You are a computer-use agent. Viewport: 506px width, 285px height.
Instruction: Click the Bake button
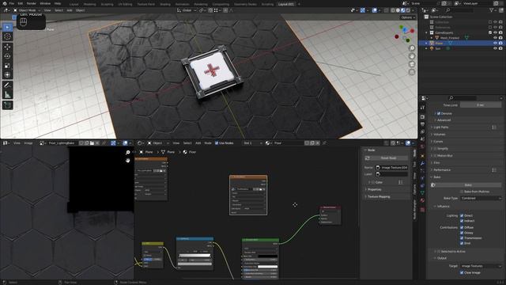tap(467, 184)
